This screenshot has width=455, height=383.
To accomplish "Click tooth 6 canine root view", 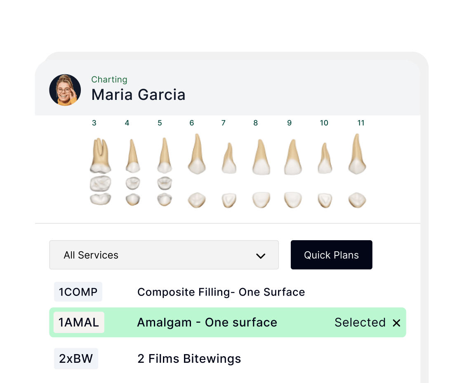I will point(197,154).
